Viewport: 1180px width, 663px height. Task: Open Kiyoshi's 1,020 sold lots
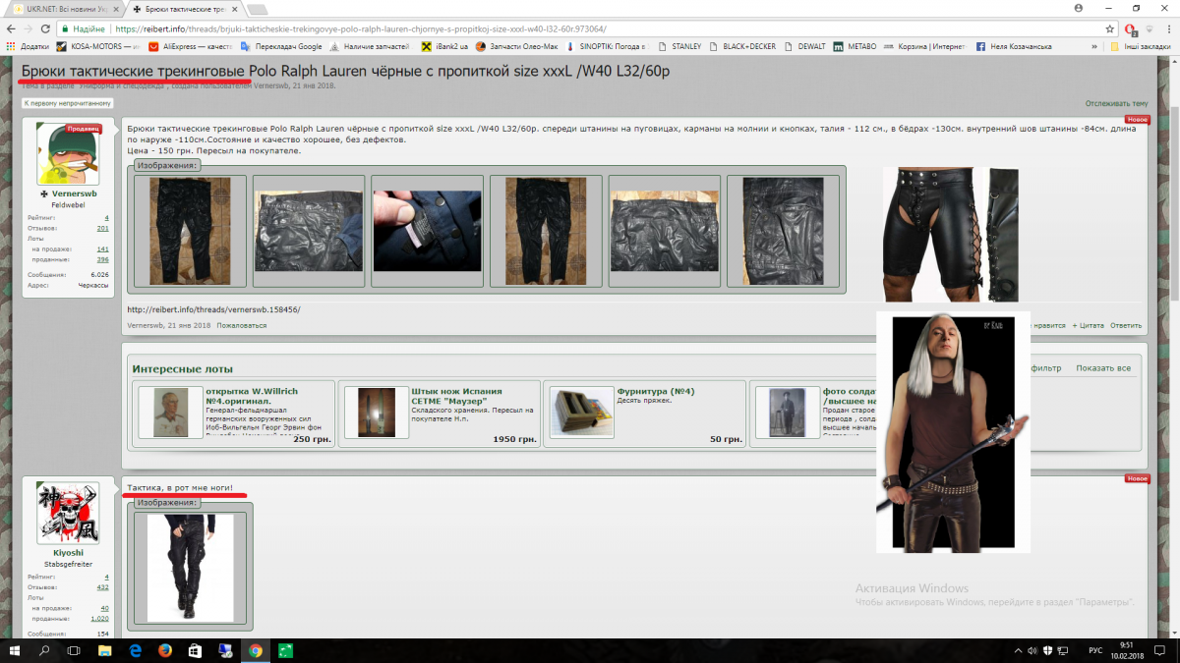(99, 619)
